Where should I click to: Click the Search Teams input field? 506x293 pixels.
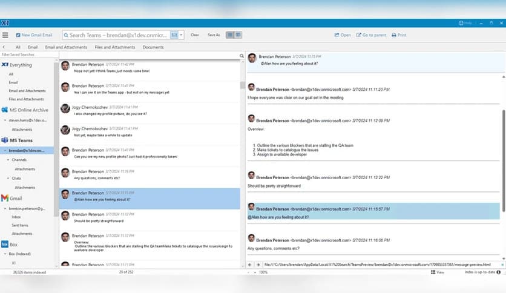point(118,35)
